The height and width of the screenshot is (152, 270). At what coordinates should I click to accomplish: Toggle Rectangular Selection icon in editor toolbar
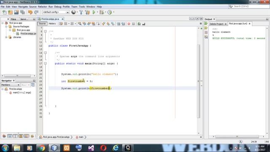click(98, 24)
